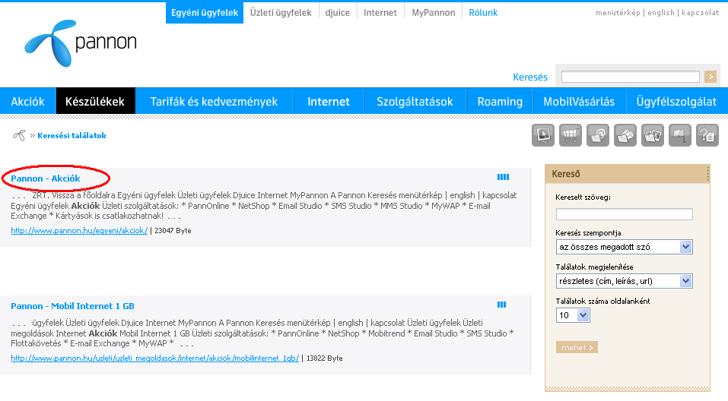Click the Kereső panel header
Screen dimensions: 728x401
point(628,174)
